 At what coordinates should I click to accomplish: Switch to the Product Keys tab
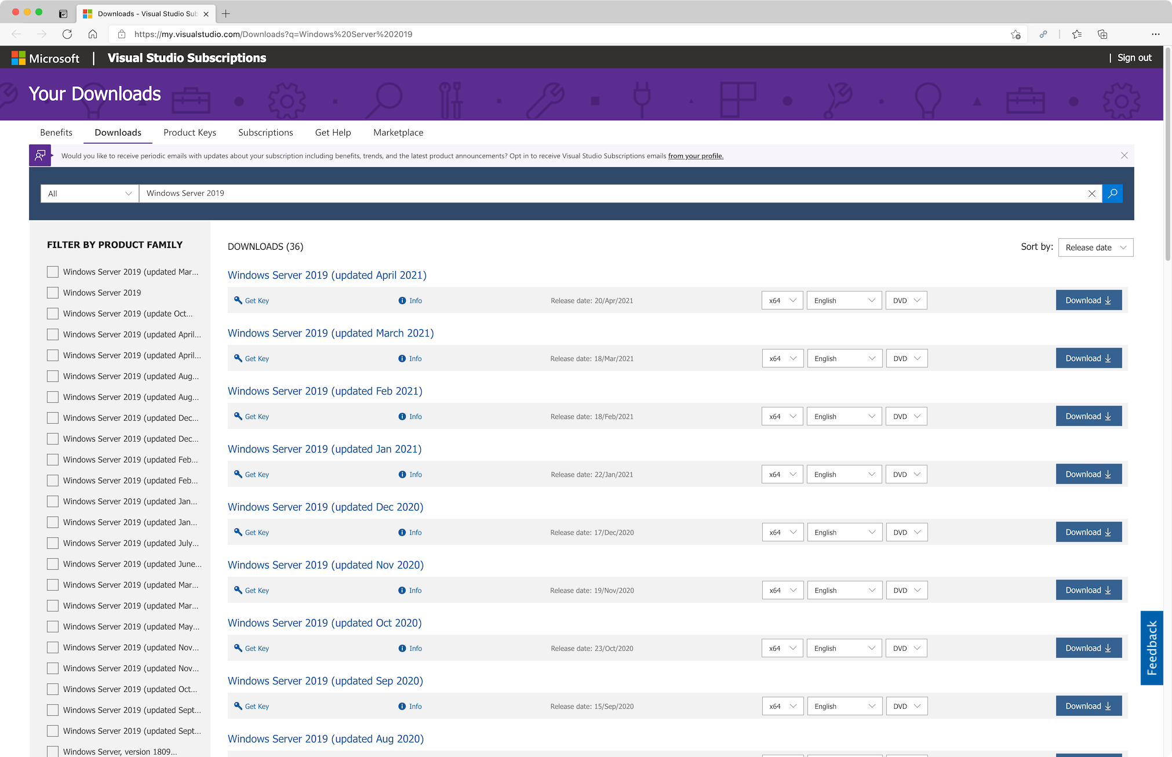tap(190, 132)
